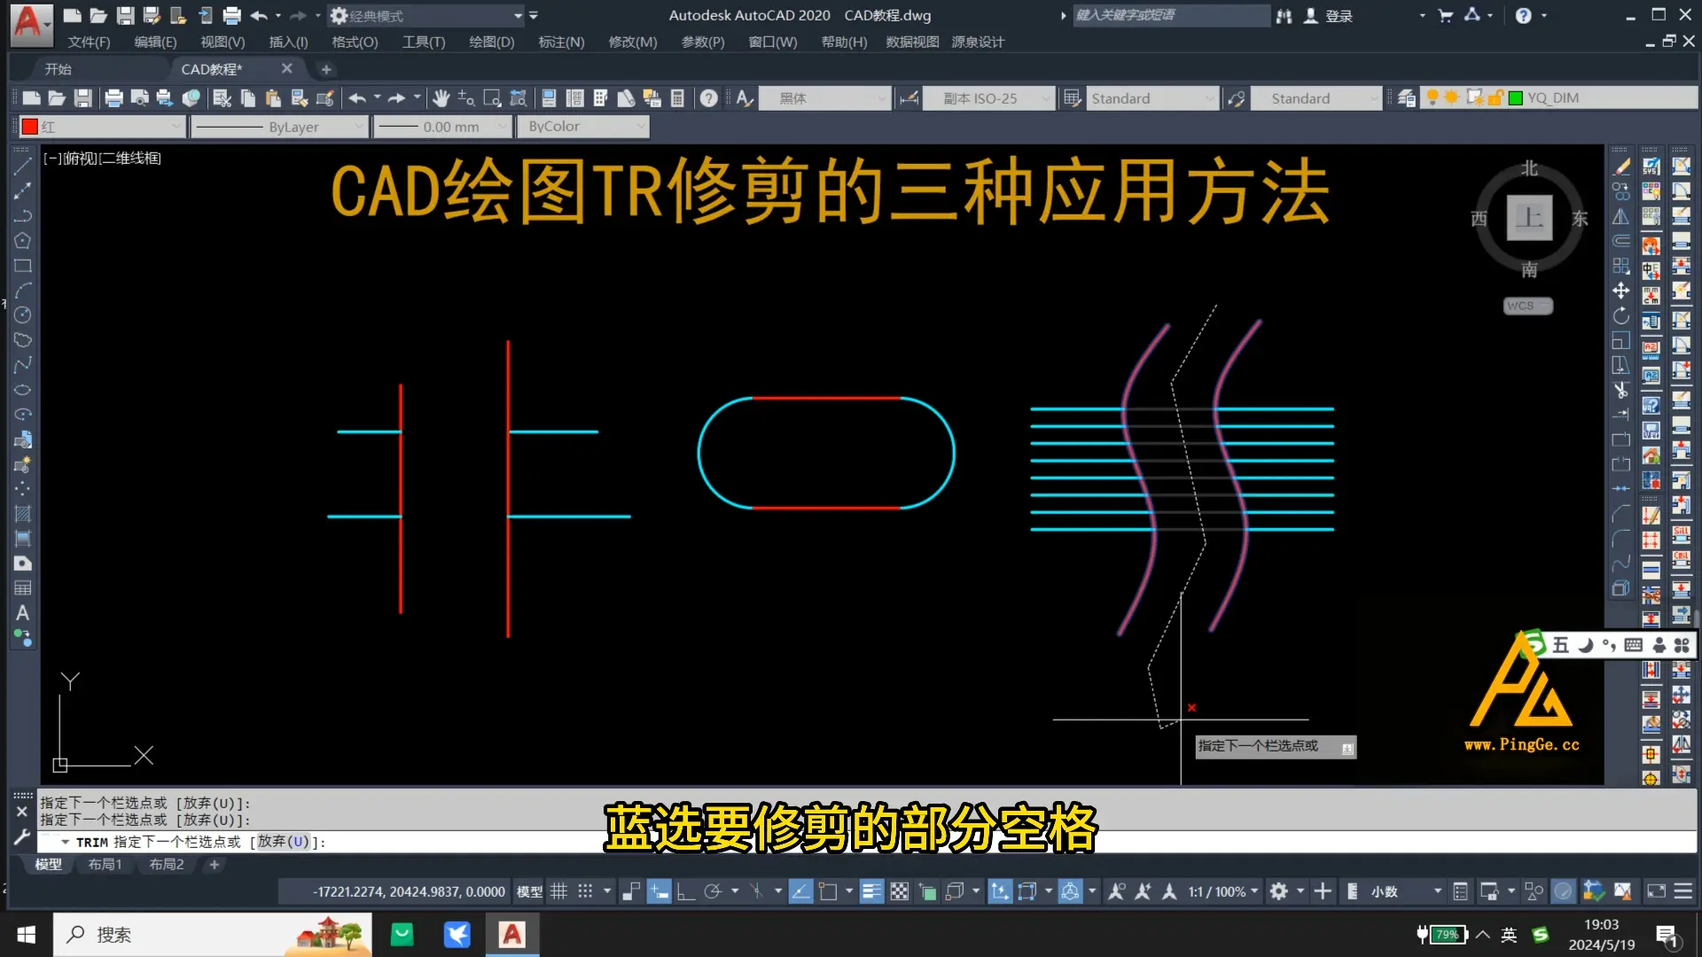This screenshot has height=957, width=1702.
Task: Click the 放弃(U) command line option
Action: [284, 842]
